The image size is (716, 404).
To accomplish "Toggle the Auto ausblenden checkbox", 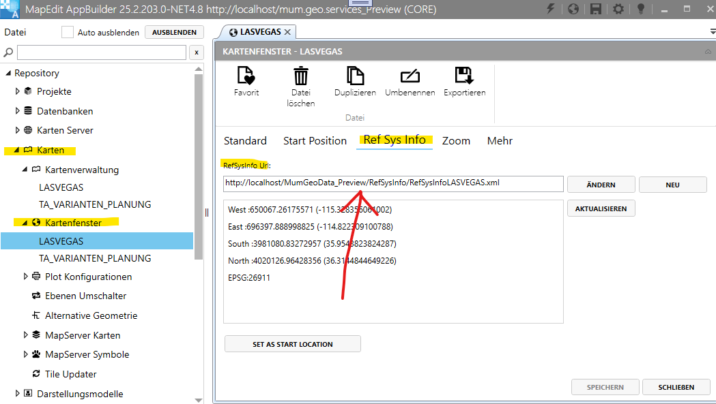I will pyautogui.click(x=68, y=32).
